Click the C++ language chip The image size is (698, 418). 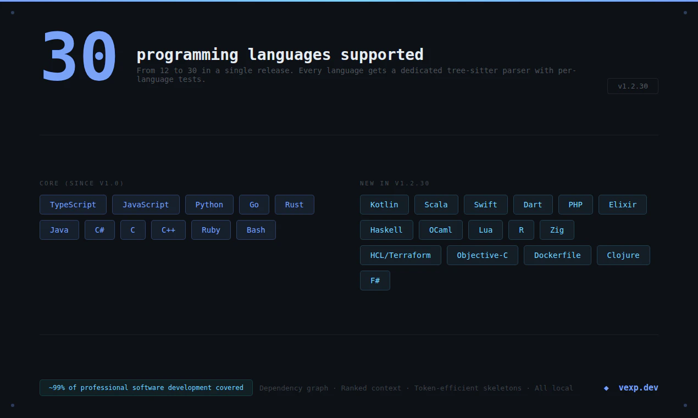[168, 230]
